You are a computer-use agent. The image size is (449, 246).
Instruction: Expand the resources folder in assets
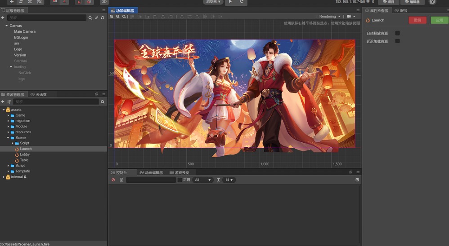[x=8, y=132]
